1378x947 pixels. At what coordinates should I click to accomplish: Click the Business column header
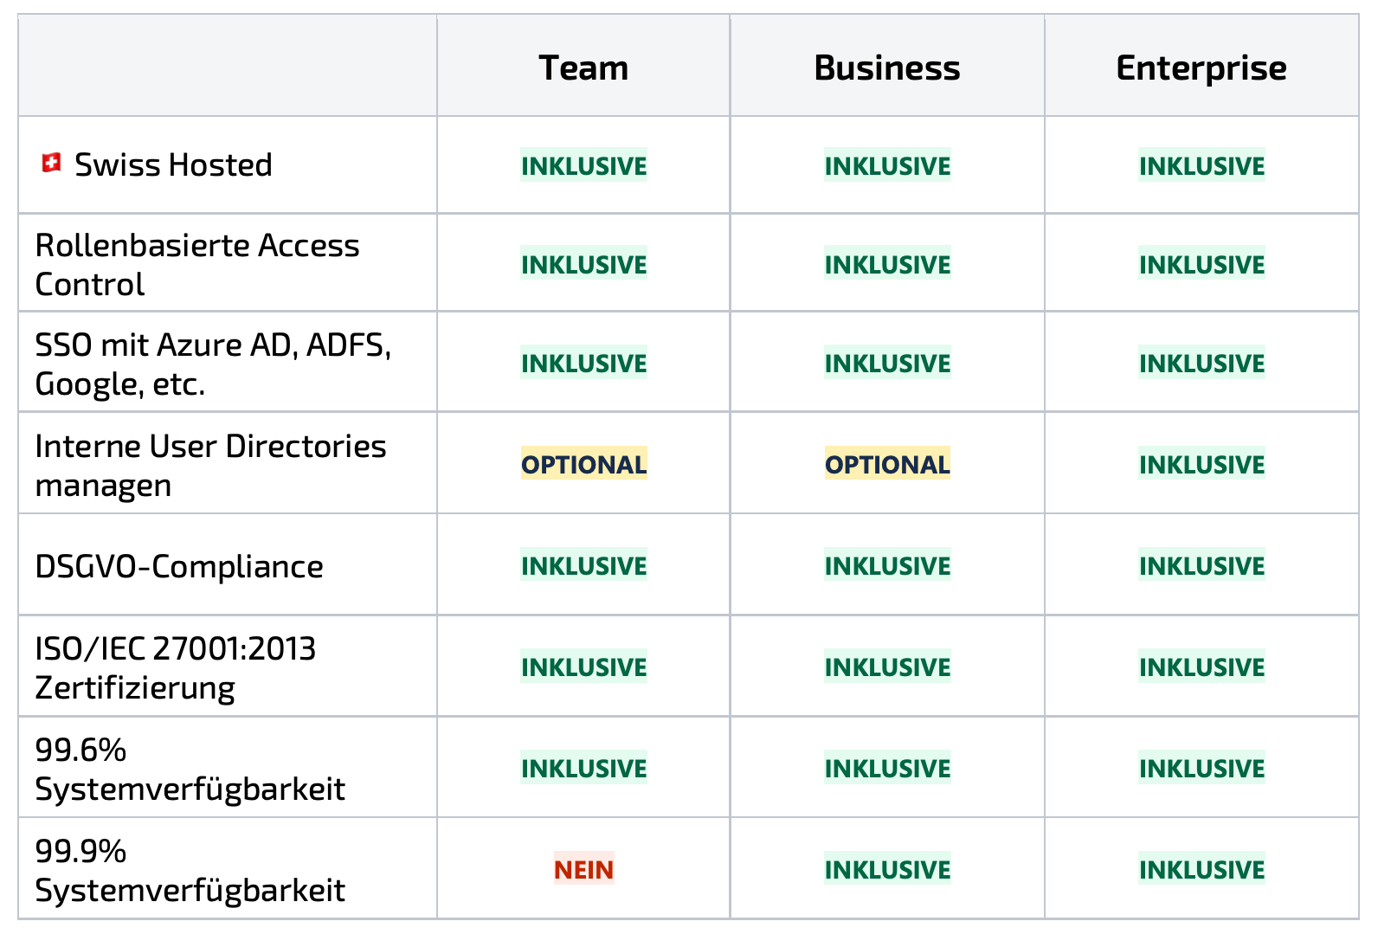[x=887, y=68]
